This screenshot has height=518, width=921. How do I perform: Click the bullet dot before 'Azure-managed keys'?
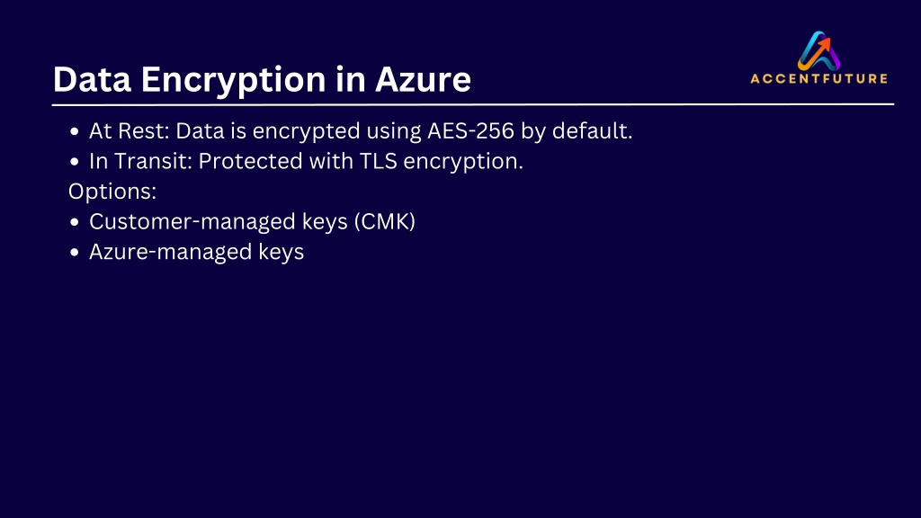74,253
